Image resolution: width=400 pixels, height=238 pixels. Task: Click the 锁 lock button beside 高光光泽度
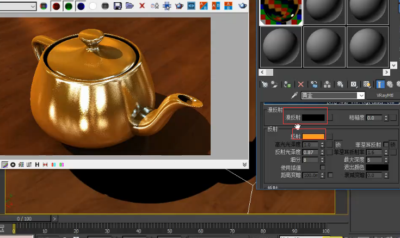pos(338,145)
